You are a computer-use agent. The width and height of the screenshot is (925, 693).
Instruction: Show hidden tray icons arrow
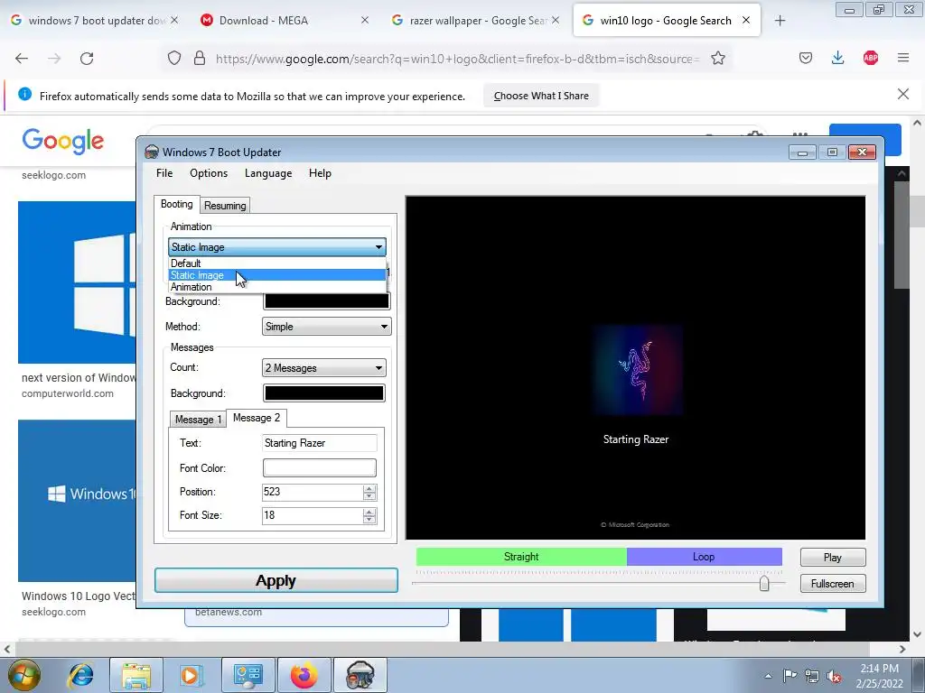click(x=768, y=676)
